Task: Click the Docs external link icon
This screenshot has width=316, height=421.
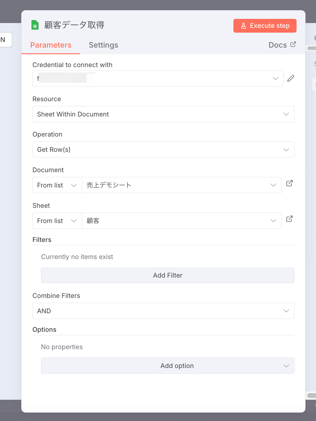Action: pos(293,44)
